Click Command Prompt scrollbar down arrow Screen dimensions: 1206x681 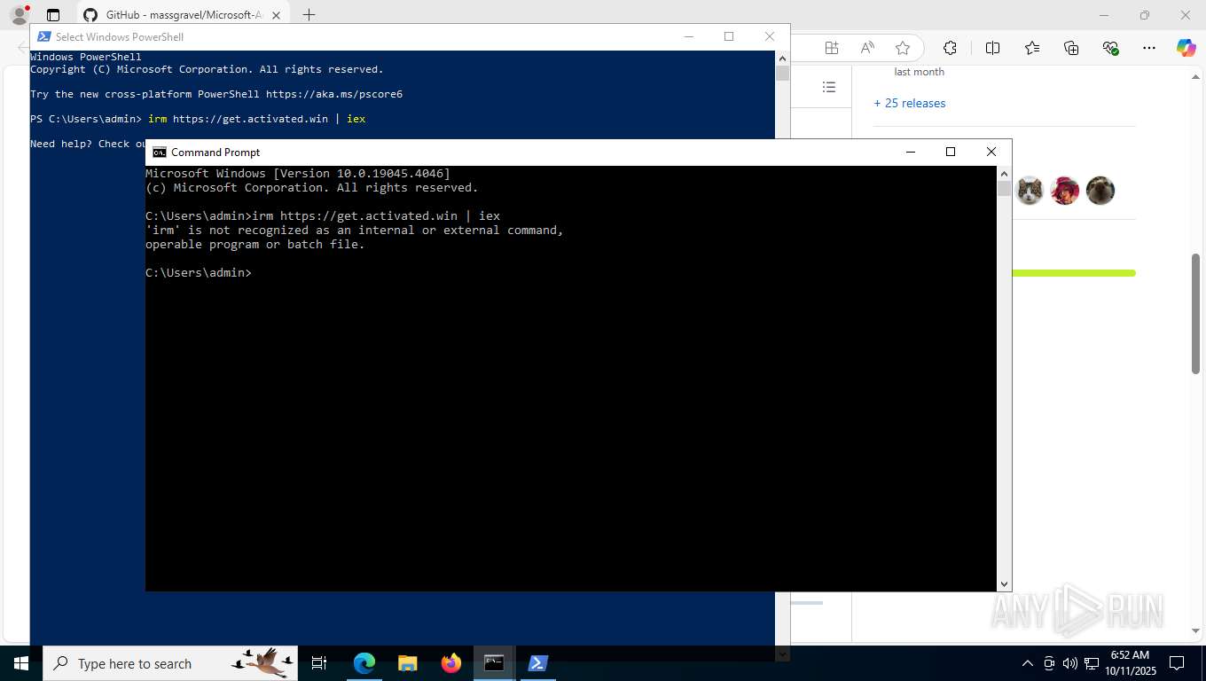click(1004, 584)
